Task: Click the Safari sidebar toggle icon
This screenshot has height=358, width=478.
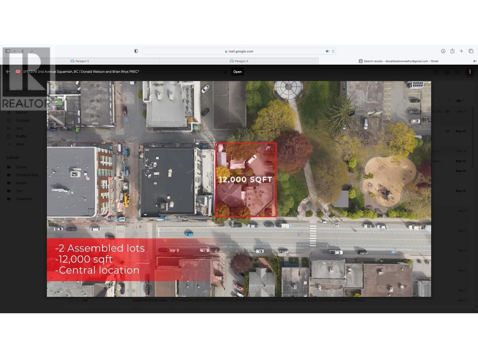Action: (8, 51)
